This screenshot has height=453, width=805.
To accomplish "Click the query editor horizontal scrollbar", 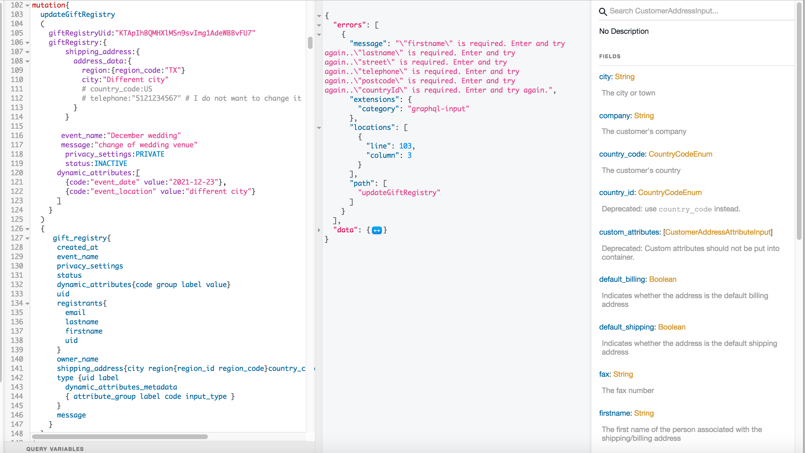I will [120, 436].
